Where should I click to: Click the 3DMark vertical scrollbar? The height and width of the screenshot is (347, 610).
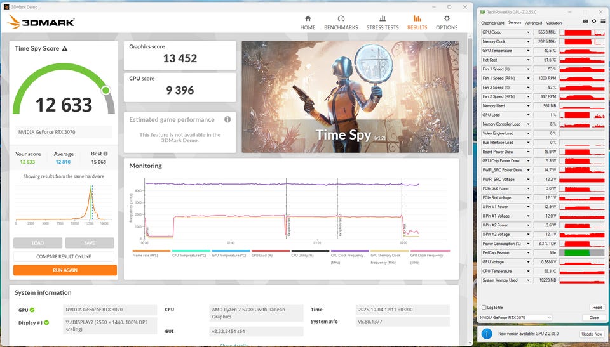tap(469, 97)
